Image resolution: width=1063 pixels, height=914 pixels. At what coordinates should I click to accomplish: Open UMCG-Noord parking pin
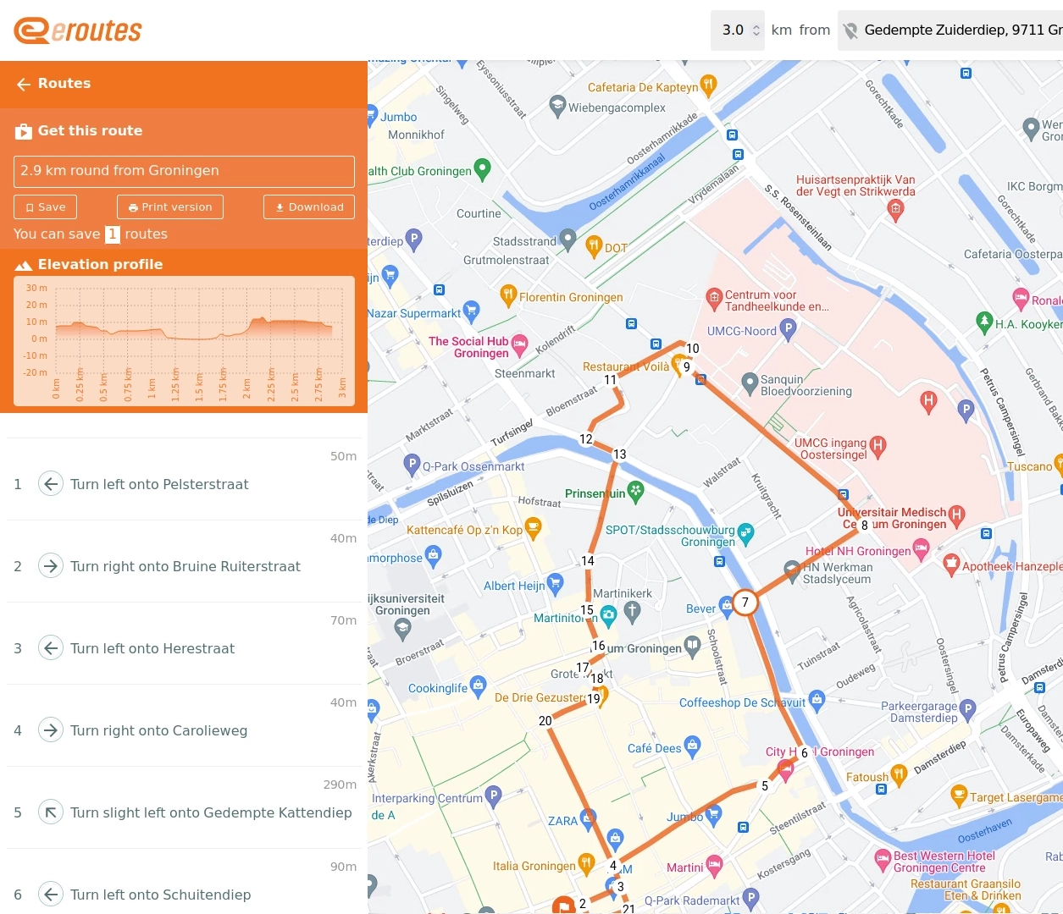click(x=788, y=329)
